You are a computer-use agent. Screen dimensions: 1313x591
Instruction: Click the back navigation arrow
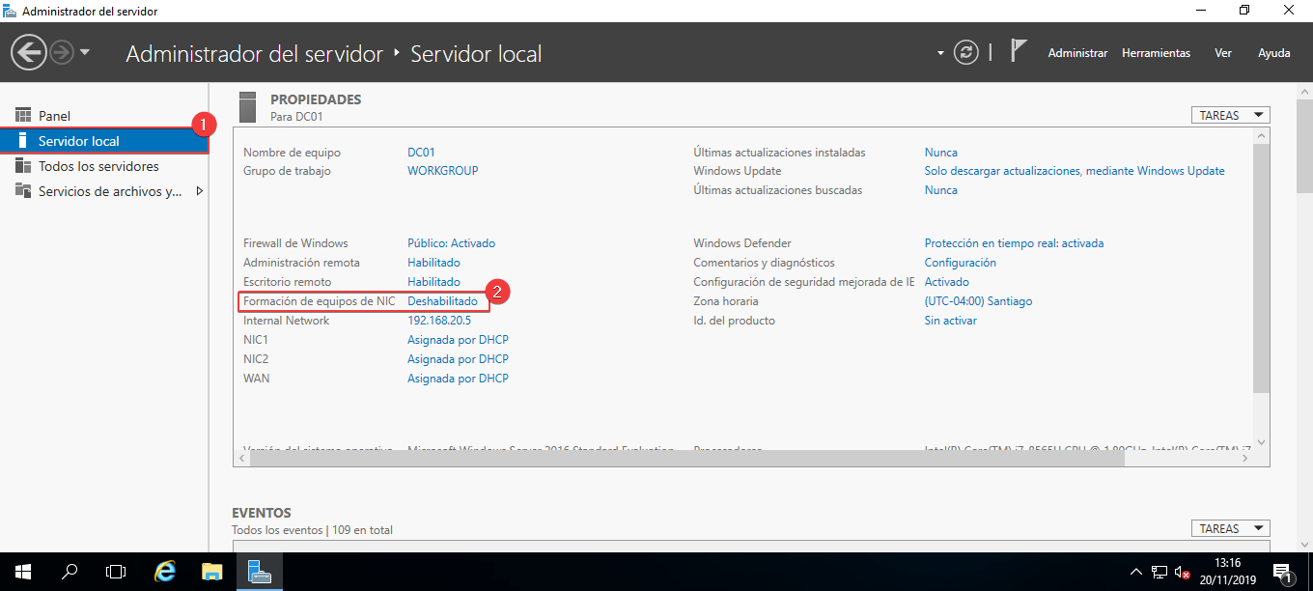(x=28, y=50)
